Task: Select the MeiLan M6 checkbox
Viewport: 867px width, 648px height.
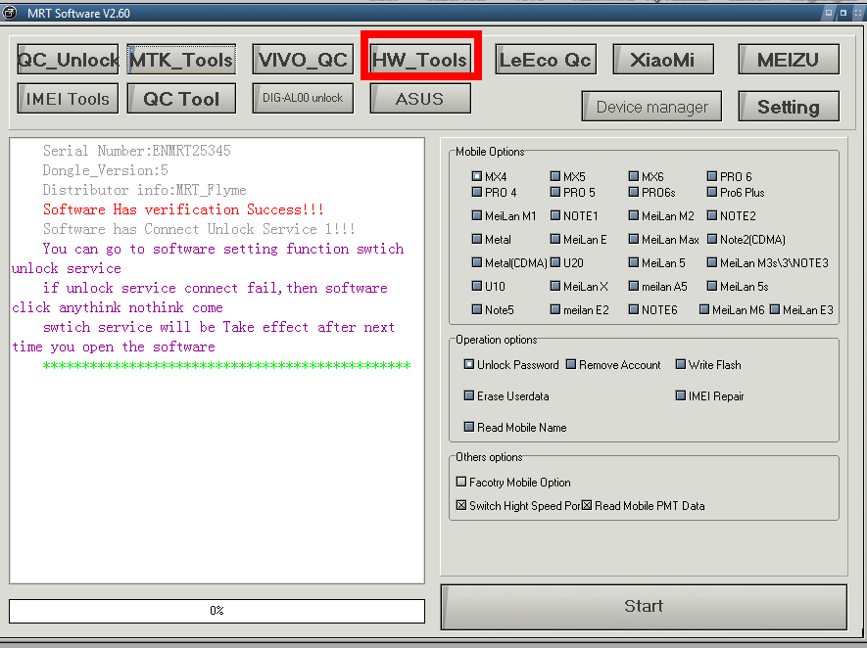Action: pyautogui.click(x=704, y=309)
